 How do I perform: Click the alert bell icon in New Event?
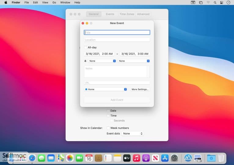(85, 61)
